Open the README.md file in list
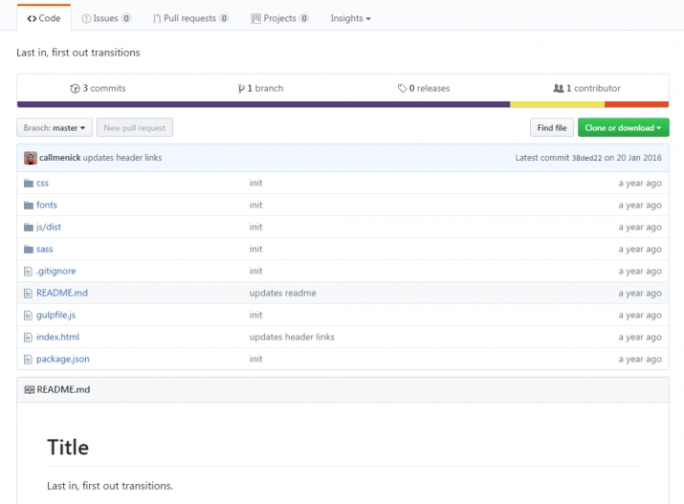The height and width of the screenshot is (504, 684). [62, 293]
